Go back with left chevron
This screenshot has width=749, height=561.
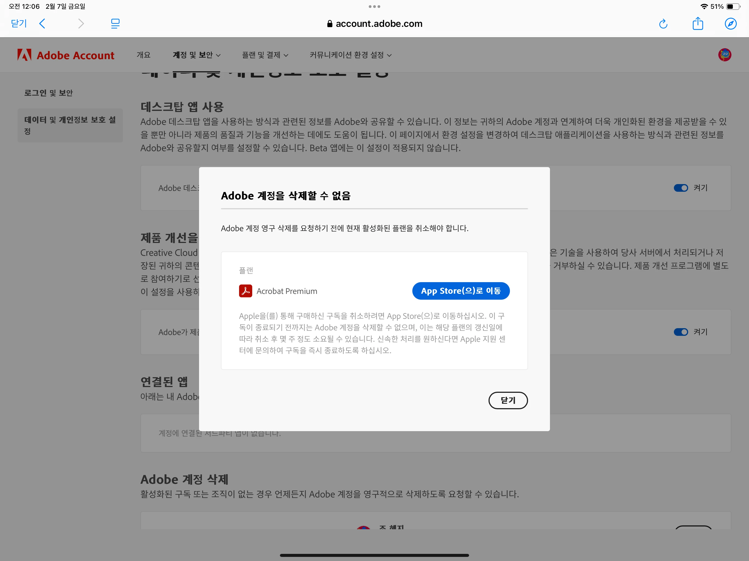coord(42,24)
